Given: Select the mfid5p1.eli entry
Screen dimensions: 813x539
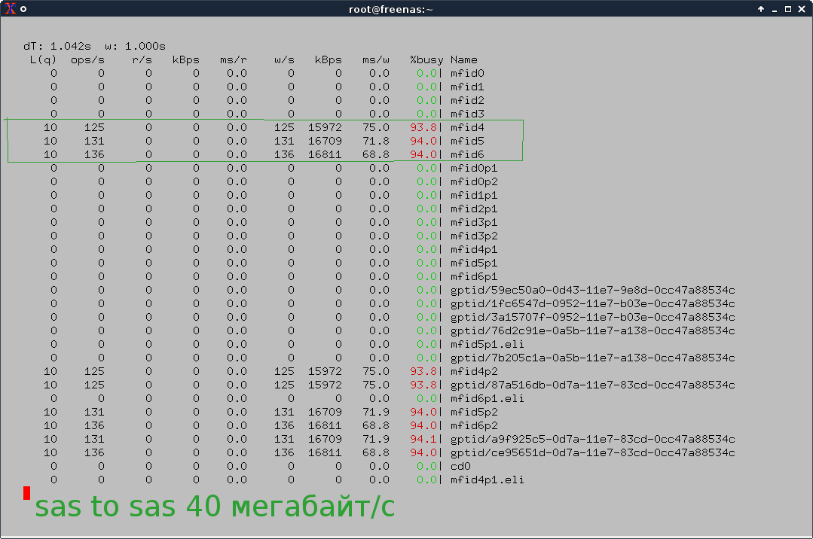Looking at the screenshot, I should tap(487, 344).
